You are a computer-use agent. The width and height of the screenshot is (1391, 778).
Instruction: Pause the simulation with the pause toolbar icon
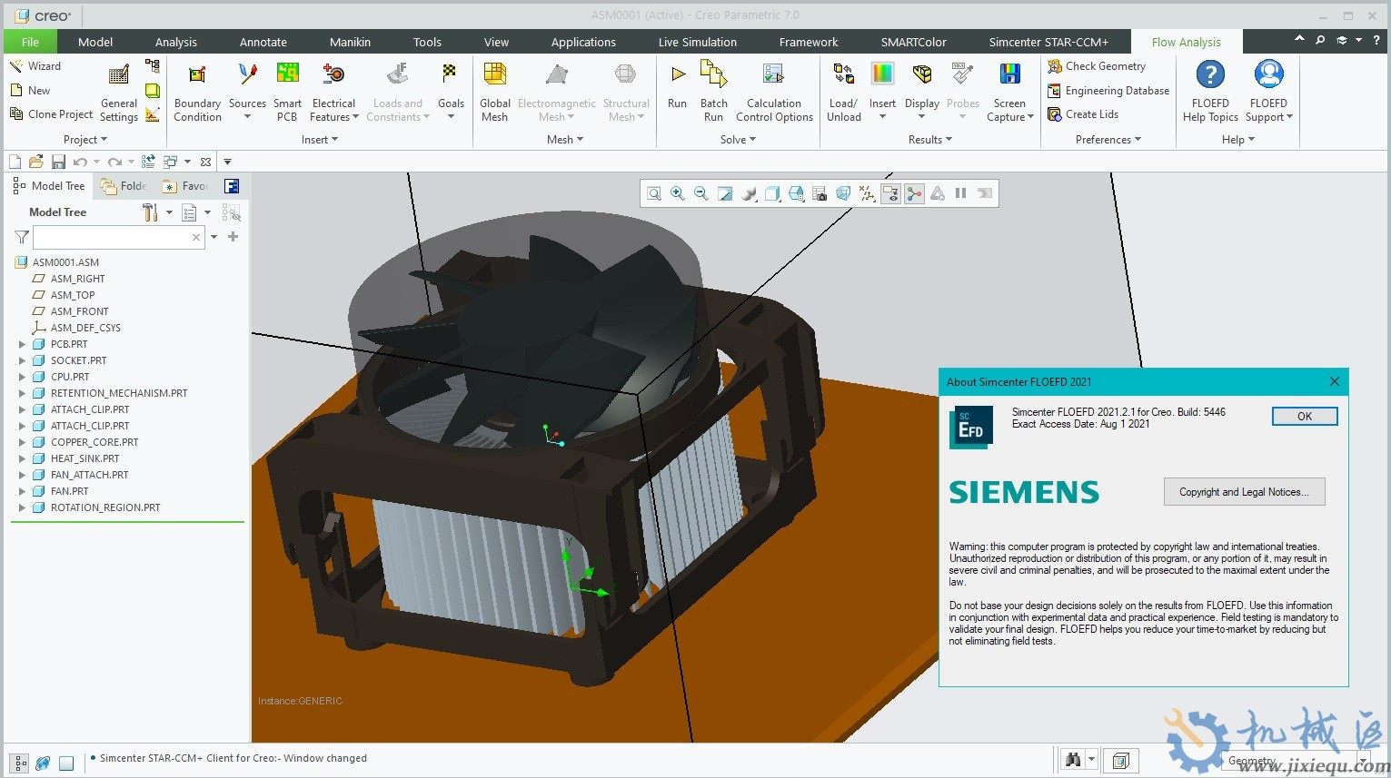tap(960, 192)
